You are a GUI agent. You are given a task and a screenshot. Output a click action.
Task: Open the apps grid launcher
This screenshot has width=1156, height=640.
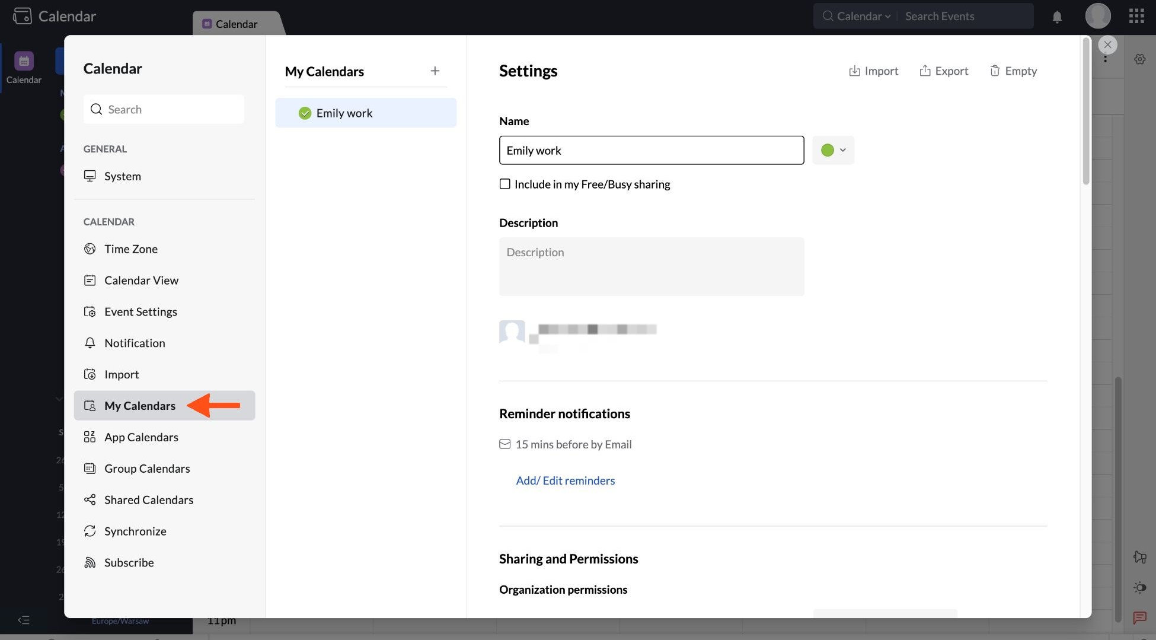1136,16
